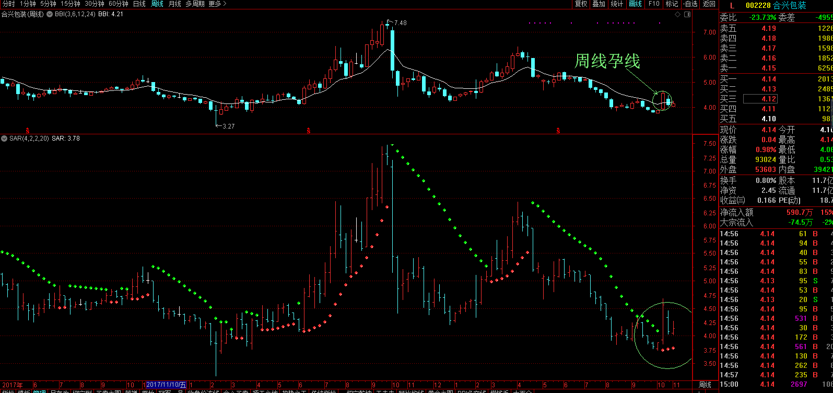Viewport: 833px width, 393px height.
Task: Click the 3.27 low price label
Action: [x=228, y=126]
